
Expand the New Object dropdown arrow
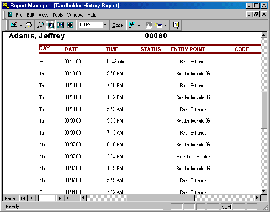(166, 25)
